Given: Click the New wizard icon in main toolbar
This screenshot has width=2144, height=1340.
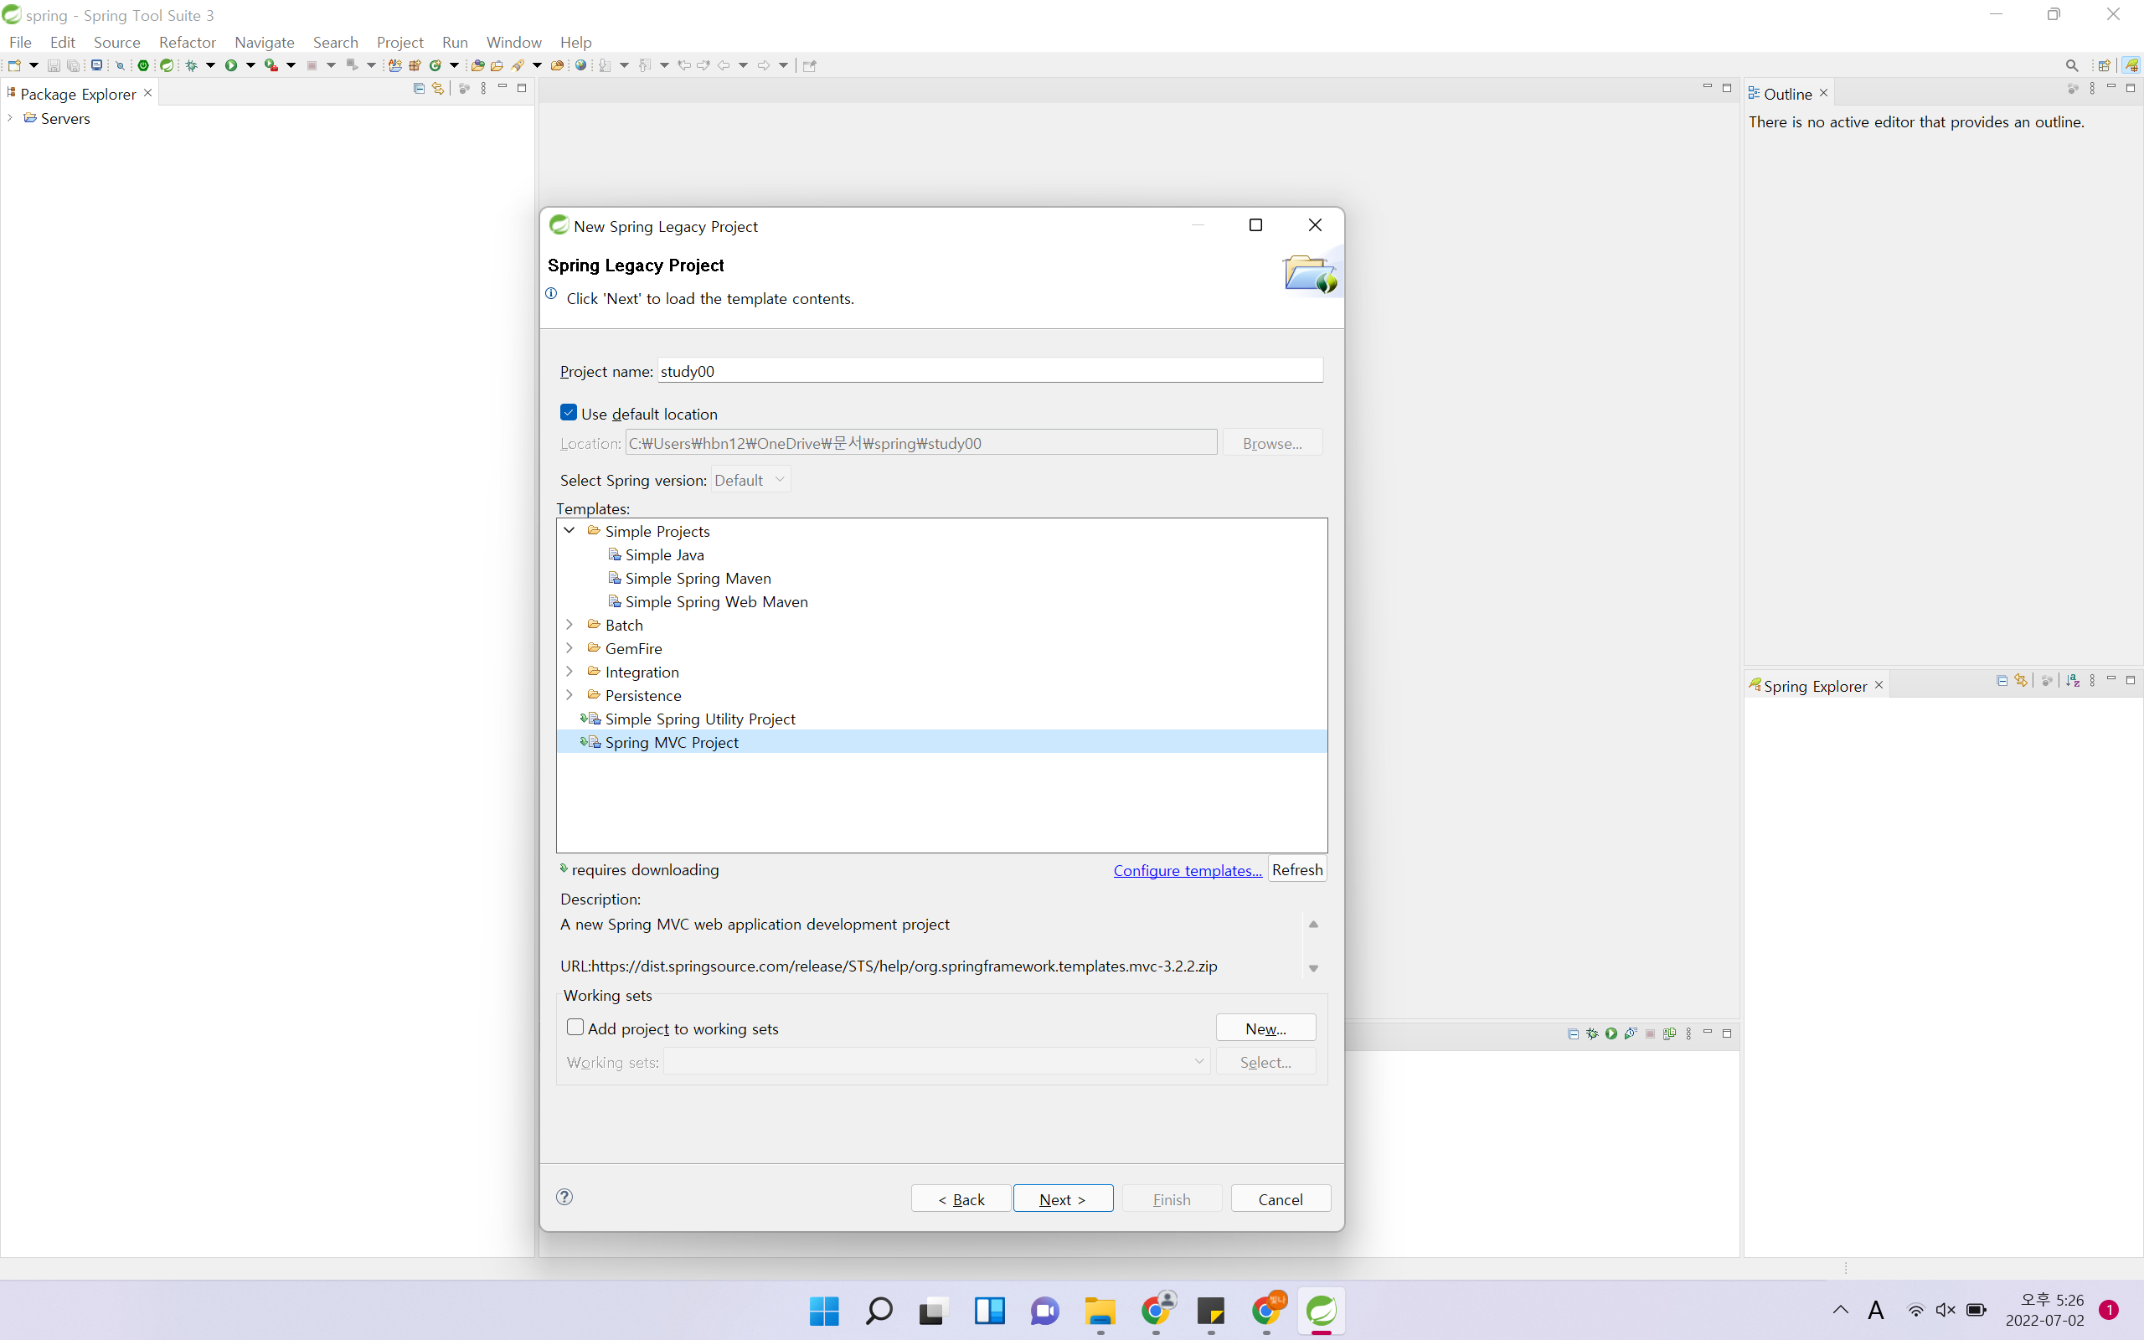Looking at the screenshot, I should pyautogui.click(x=14, y=65).
